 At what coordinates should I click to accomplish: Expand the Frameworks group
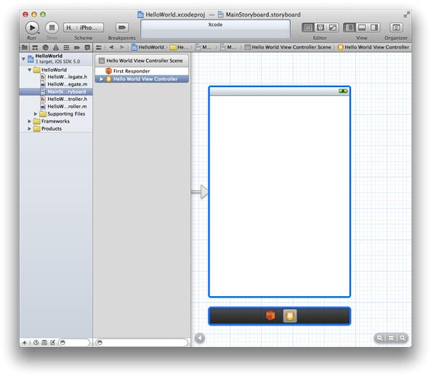29,121
